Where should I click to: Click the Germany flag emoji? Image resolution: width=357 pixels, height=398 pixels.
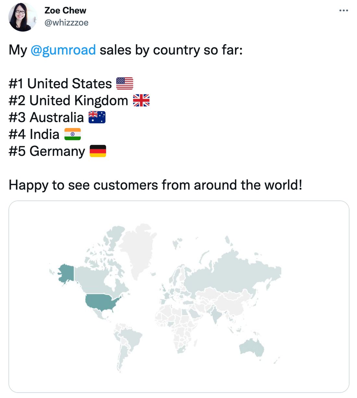point(98,151)
